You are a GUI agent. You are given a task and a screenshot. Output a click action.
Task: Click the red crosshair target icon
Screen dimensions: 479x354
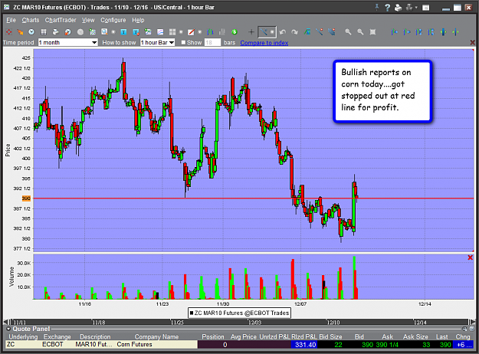pyautogui.click(x=9, y=31)
